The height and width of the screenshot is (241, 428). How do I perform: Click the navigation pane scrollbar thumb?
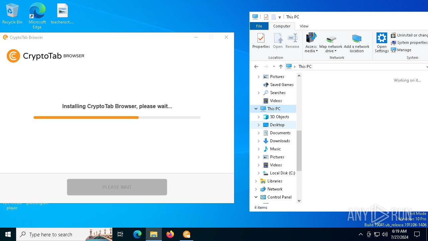coord(299,151)
